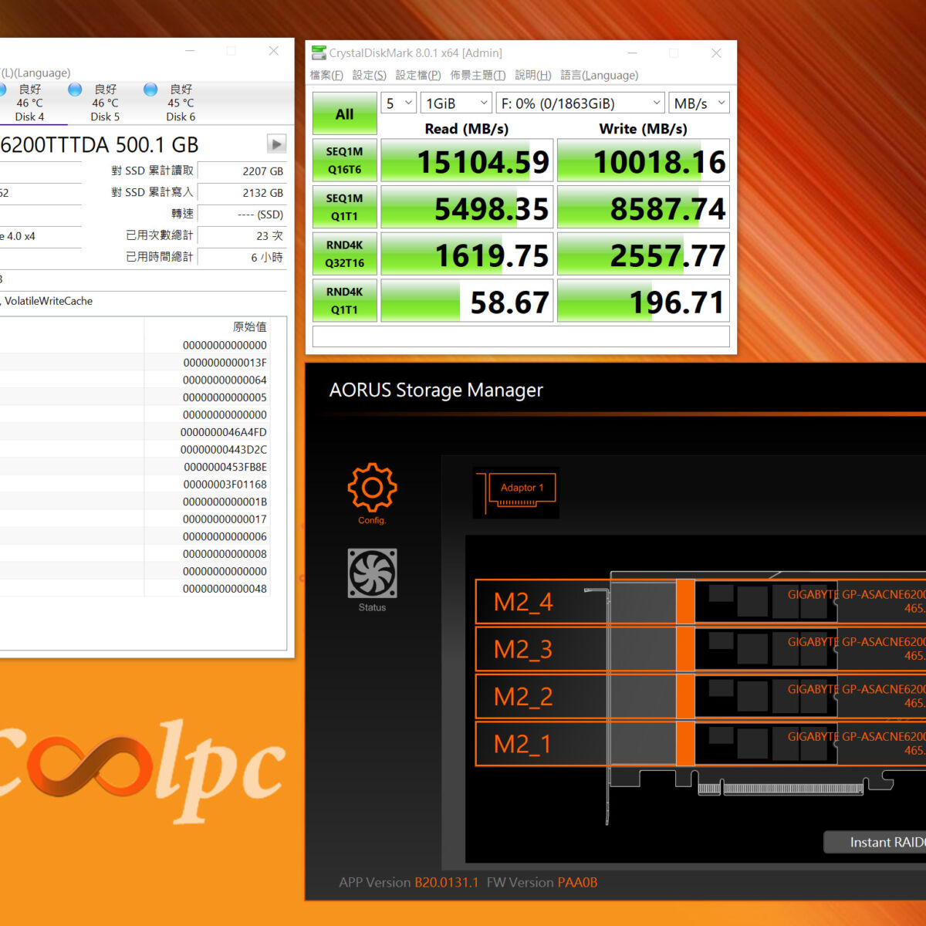Open the 說明(H) menu
The image size is (926, 926).
point(533,75)
